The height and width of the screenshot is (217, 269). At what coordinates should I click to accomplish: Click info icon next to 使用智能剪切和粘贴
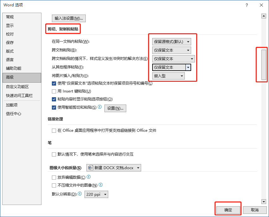click(x=100, y=107)
